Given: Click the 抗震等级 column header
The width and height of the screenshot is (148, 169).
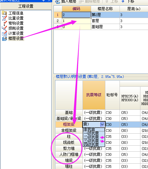Looking at the screenshot, I should (x=94, y=95).
